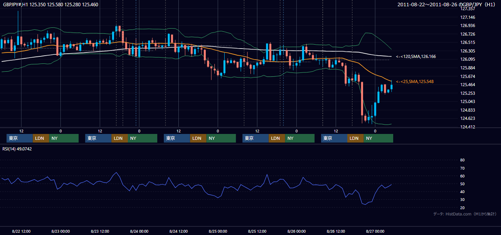
Task: Click the GBPJPY#,H1 chart title text
Action: [x=51, y=5]
